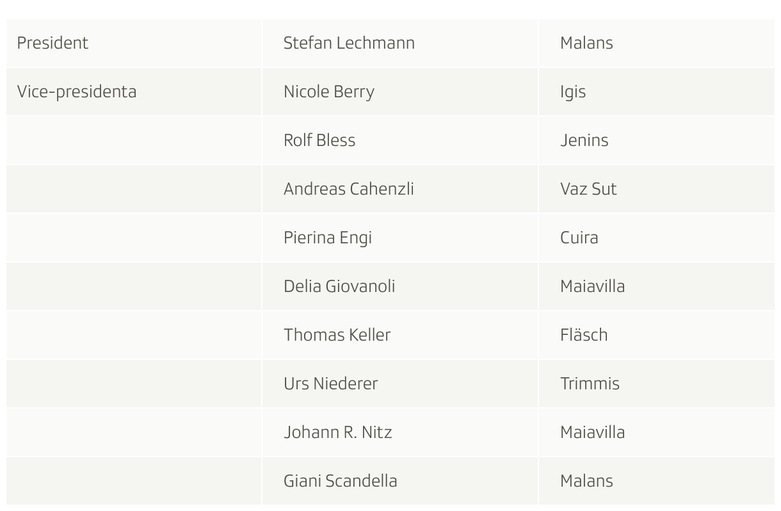Click the Vaz Sut location
This screenshot has height=511, width=781.
588,189
